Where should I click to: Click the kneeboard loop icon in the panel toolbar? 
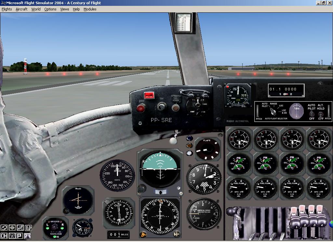point(4,228)
